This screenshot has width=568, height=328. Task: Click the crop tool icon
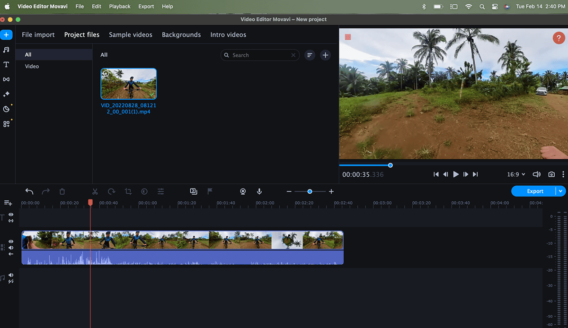pos(128,191)
